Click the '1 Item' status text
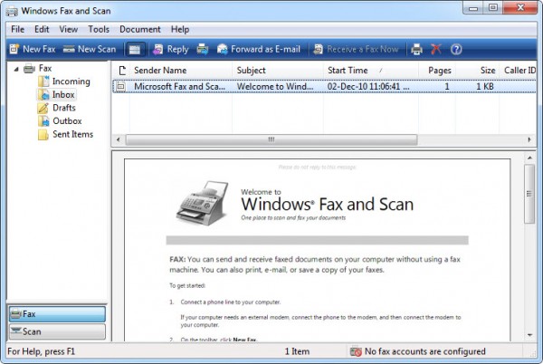Viewport: 543px width, 364px height. [297, 351]
